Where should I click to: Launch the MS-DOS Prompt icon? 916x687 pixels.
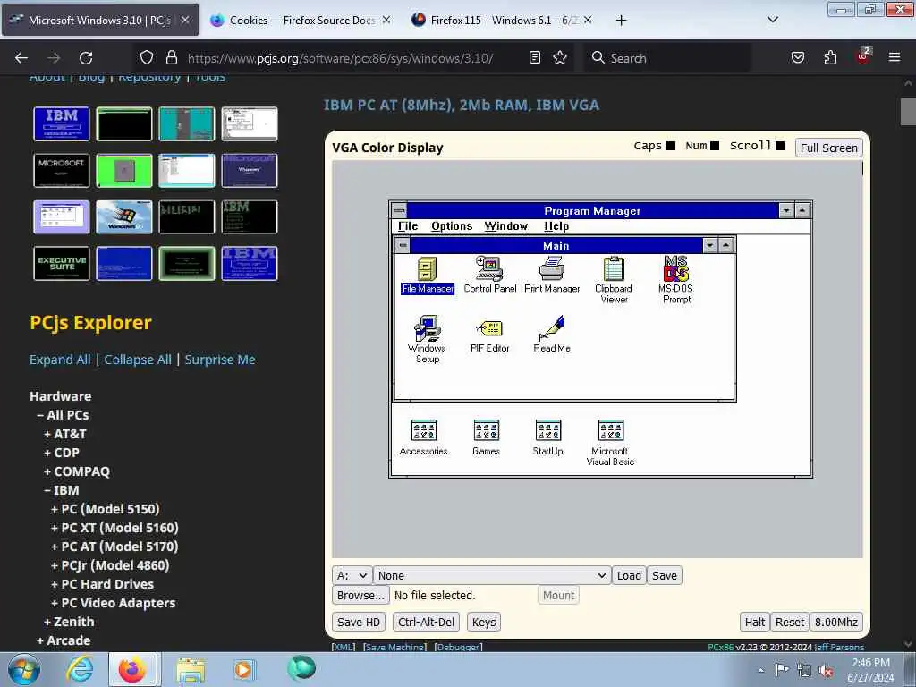[x=676, y=280]
